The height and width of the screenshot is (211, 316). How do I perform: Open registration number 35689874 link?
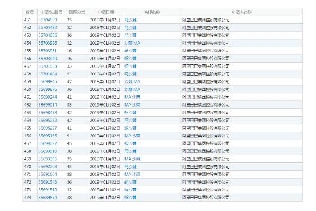48,198
